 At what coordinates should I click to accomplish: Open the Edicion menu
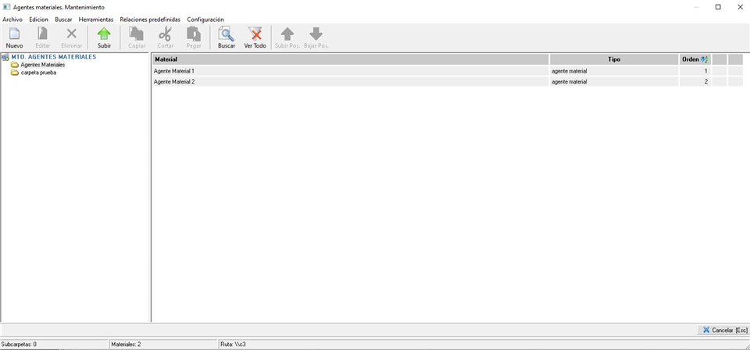39,20
